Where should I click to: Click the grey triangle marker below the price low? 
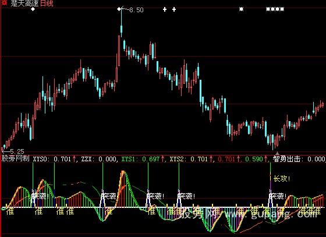coord(277,153)
